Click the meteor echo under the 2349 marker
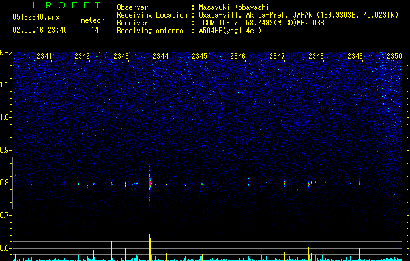410x261 pixels. coord(359,182)
